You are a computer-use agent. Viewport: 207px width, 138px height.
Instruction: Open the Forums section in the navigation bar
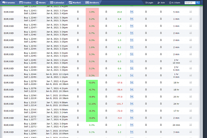click(9, 3)
